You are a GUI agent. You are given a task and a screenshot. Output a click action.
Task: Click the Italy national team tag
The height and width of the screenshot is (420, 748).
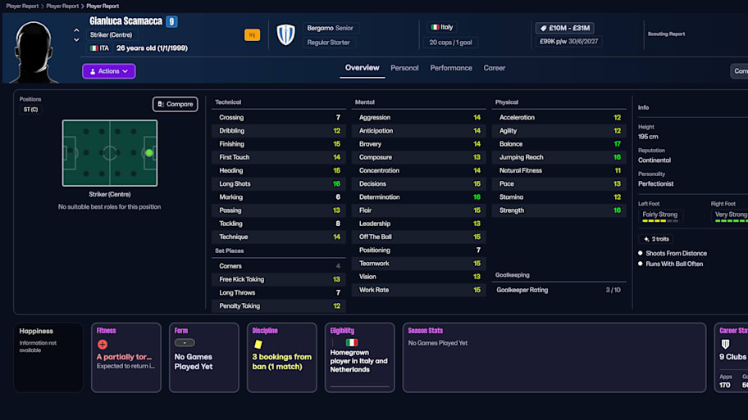pos(442,27)
